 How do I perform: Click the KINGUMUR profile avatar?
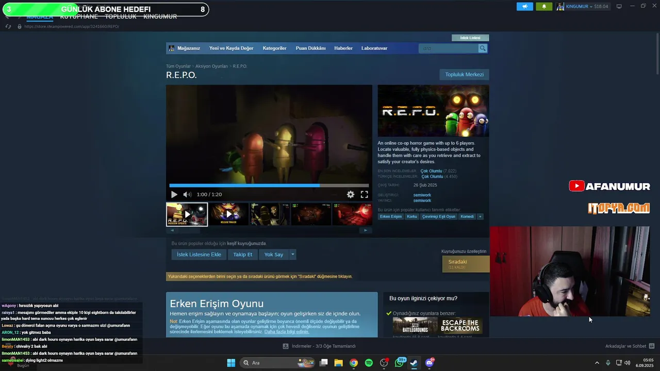tap(560, 6)
